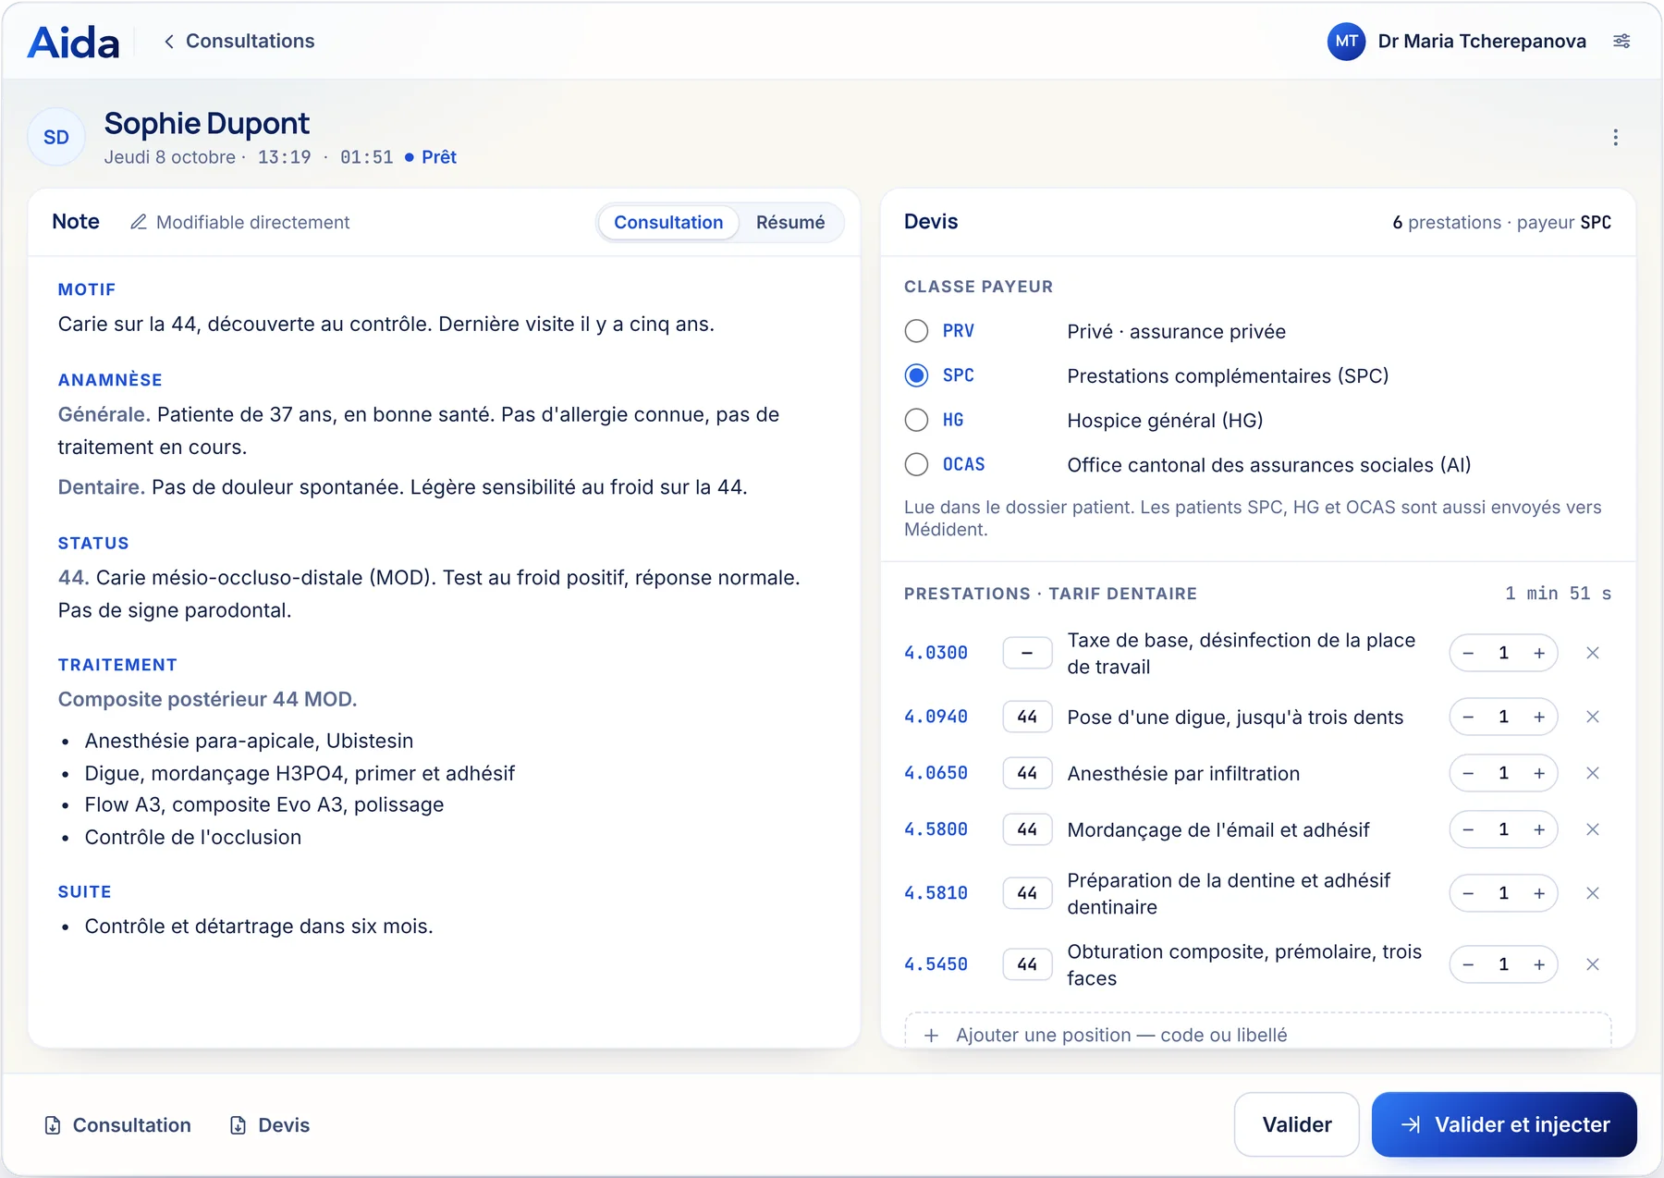The width and height of the screenshot is (1664, 1178).
Task: Increase quantity of Taxe de base 4.0300
Action: 1539,653
